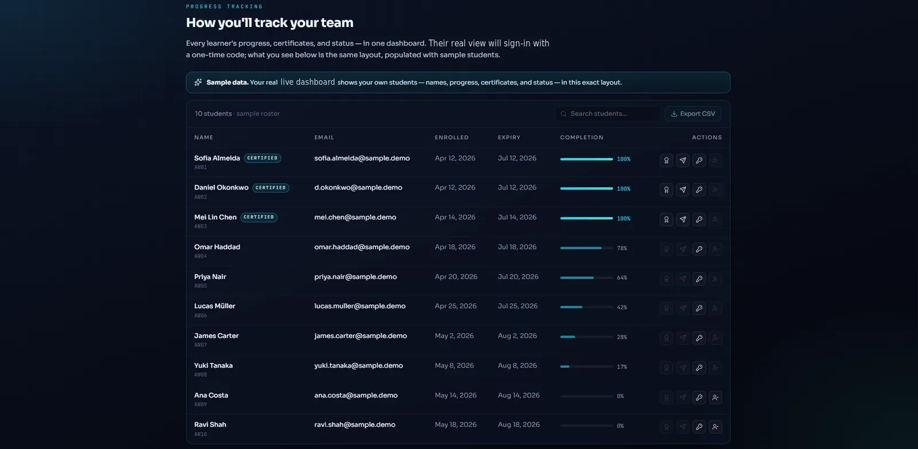Send icon in Daniel Okonkwo's row
This screenshot has height=449, width=918.
683,190
